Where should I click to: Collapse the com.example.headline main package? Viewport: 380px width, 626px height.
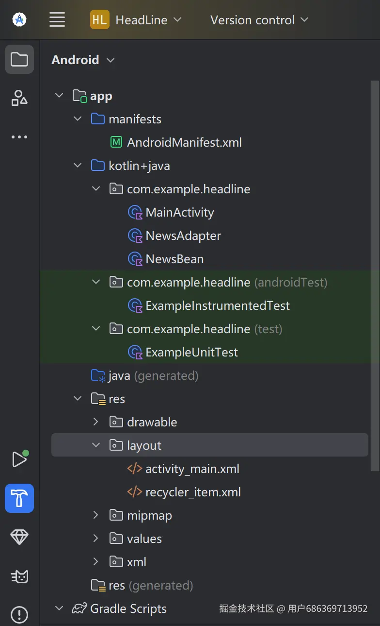(x=96, y=189)
